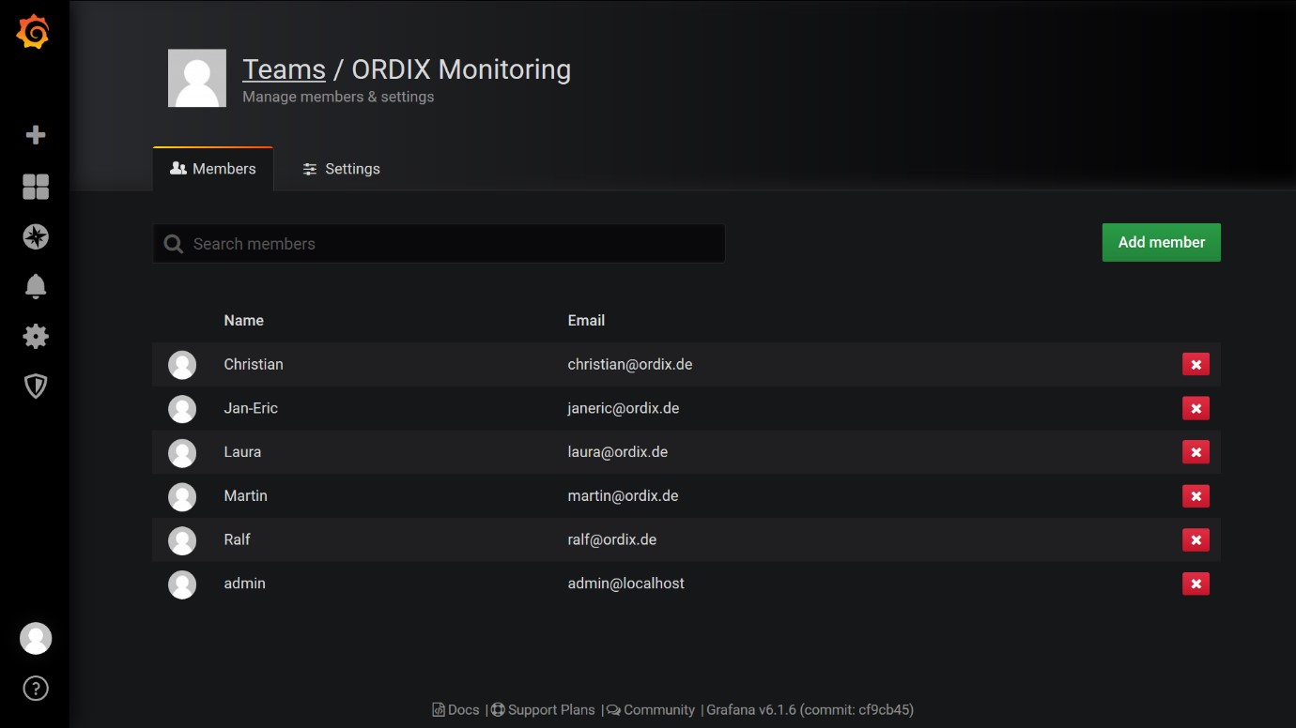
Task: Select the name Laura
Action: 242,452
